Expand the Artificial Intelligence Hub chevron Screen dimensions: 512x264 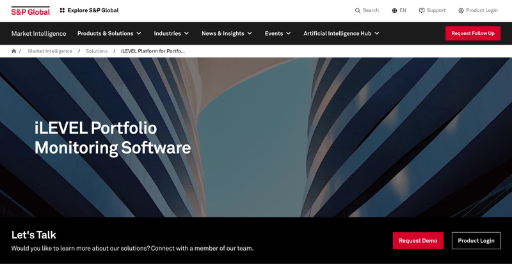point(377,33)
